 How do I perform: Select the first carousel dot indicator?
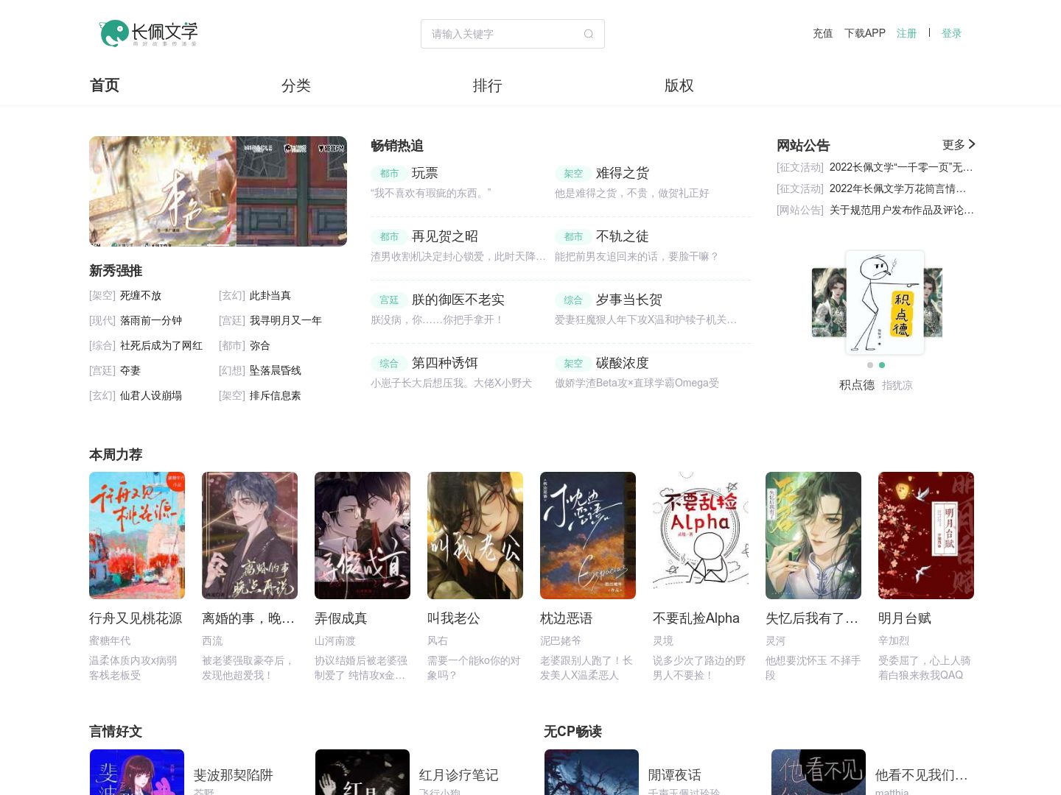[x=870, y=365]
